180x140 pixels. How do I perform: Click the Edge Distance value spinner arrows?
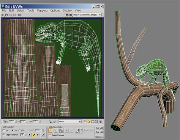pos(25,135)
